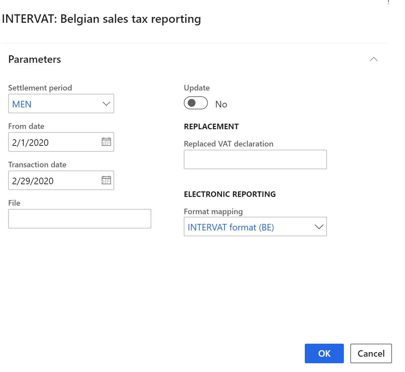Click the INTERVAT: Belgian sales tax reporting title

coord(101,19)
